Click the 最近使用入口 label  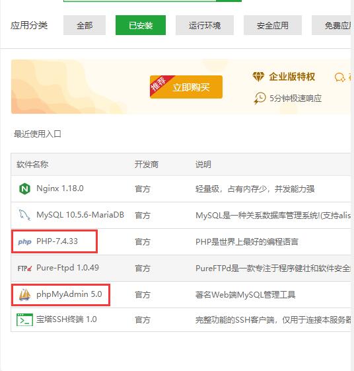(x=38, y=134)
